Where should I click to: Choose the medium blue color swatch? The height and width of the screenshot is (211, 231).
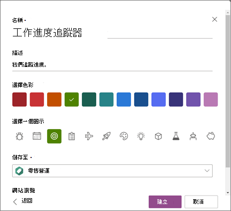(x=124, y=100)
